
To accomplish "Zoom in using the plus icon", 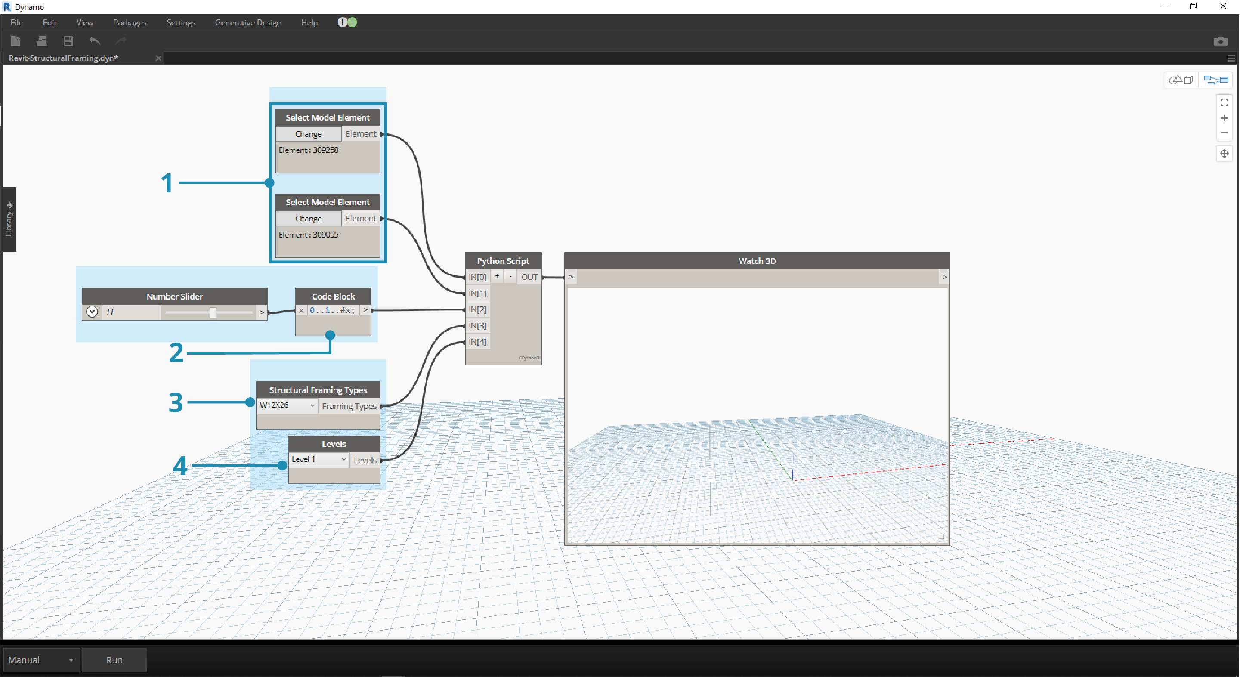I will (1225, 118).
